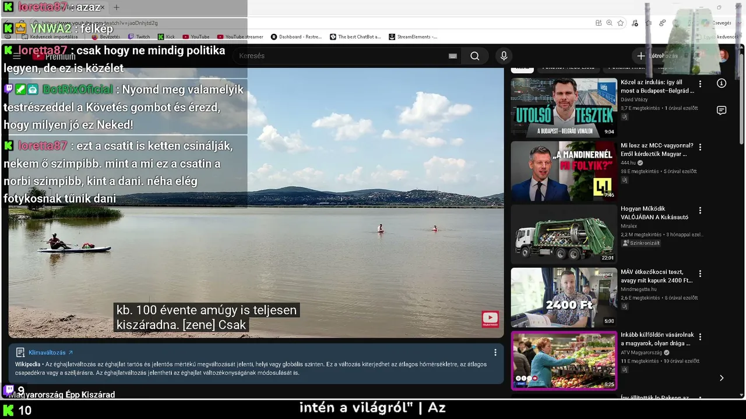
Task: Open the YouTube bookmark in bookmarks bar
Action: click(196, 37)
